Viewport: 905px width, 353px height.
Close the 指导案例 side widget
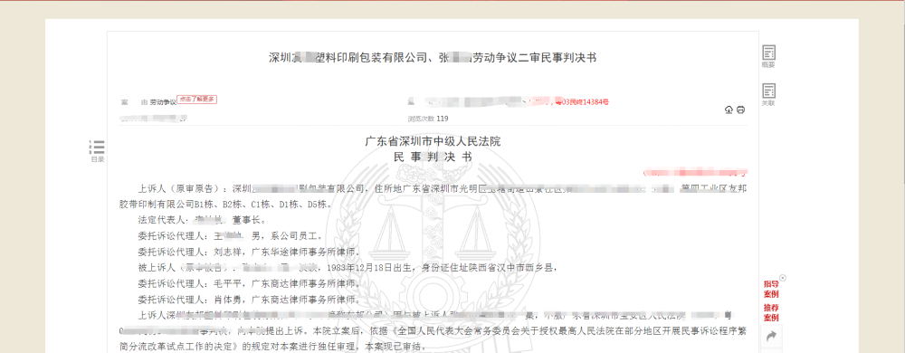point(783,278)
